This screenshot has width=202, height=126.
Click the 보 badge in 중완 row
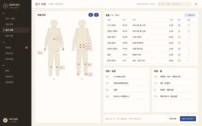179,54
